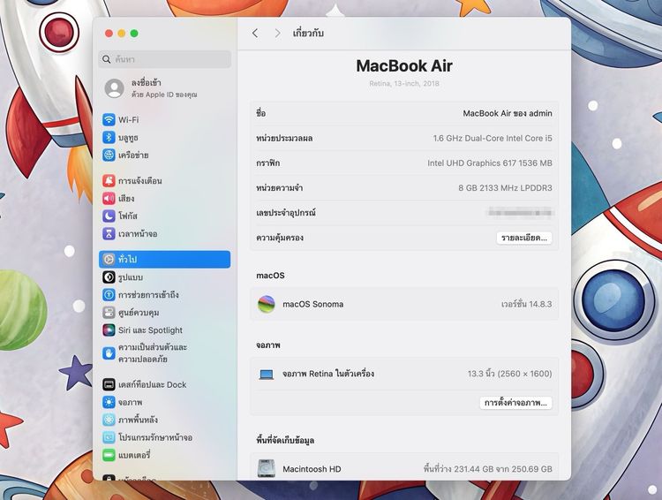662x500 pixels.
Task: Open Siri และ Spotlight icon
Action: tap(109, 330)
